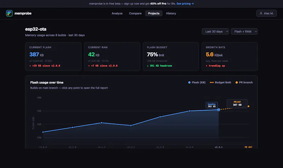The width and height of the screenshot is (283, 168).
Task: Click the Flash Budget 75% limit card
Action: pyautogui.click(x=171, y=57)
